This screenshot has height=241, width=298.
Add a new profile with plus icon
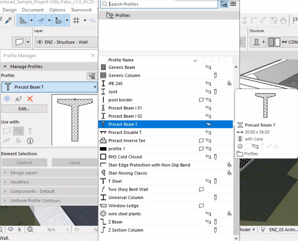(x=7, y=99)
